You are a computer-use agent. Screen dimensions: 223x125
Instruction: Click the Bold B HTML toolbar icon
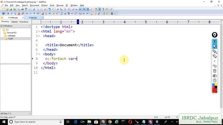pos(8,14)
